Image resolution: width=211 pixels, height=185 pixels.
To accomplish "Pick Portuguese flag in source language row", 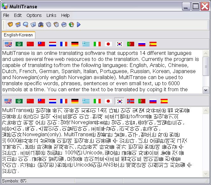I will point(131,44).
